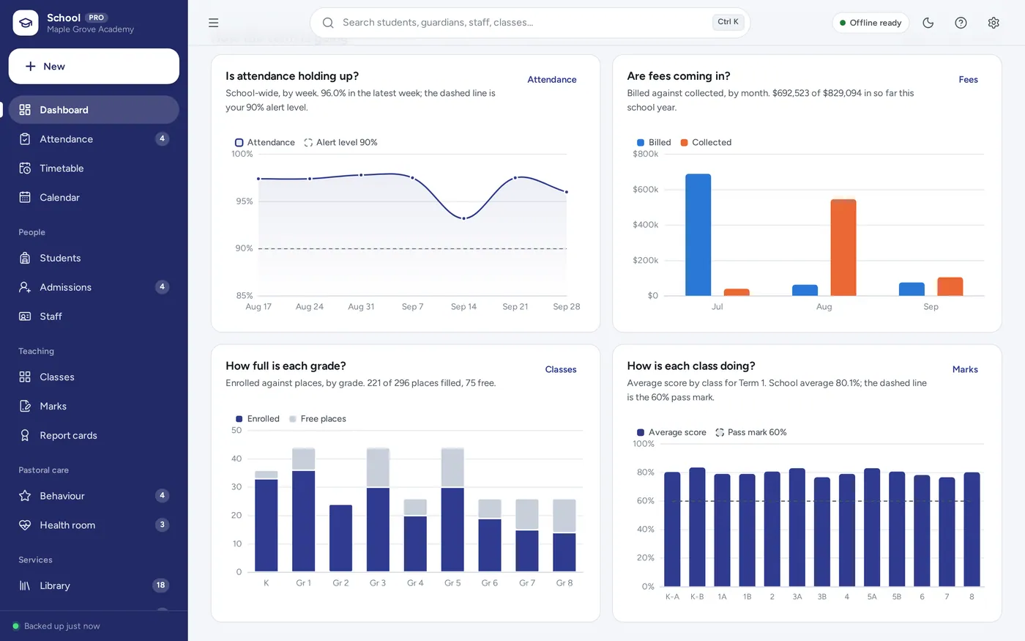Open the Marks link on class scores card
The image size is (1025, 641).
(x=965, y=370)
